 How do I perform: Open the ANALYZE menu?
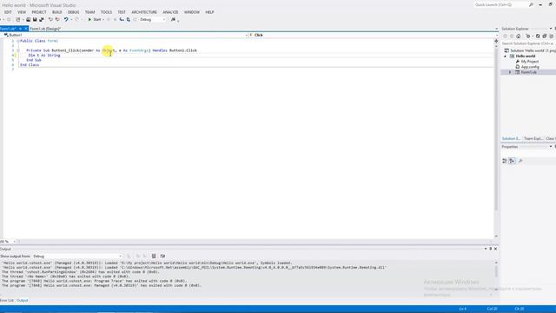coord(170,12)
